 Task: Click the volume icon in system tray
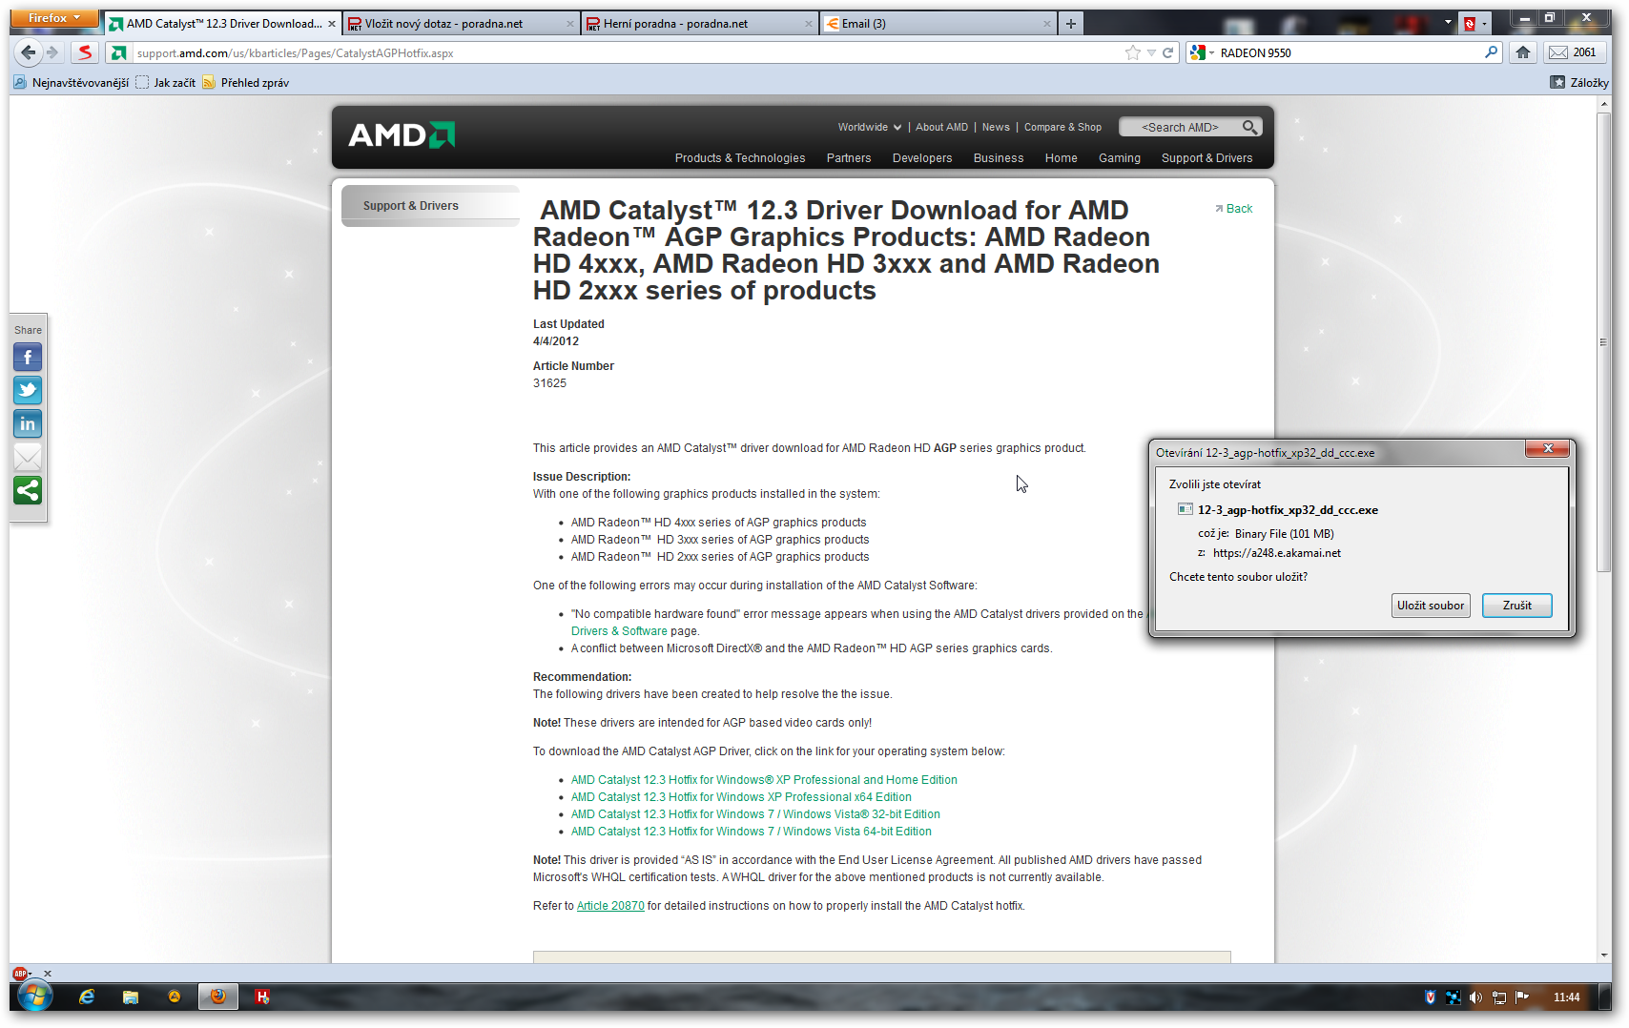coord(1475,997)
